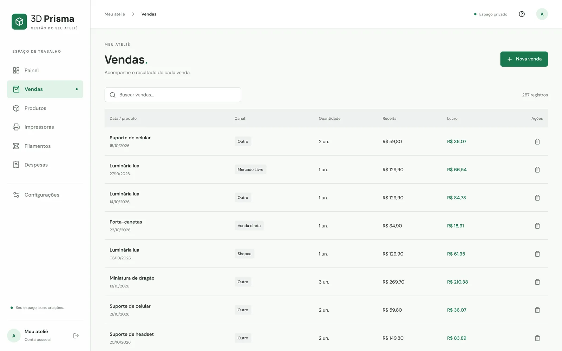Open Impressoras in the sidebar
The height and width of the screenshot is (351, 562).
pos(45,127)
